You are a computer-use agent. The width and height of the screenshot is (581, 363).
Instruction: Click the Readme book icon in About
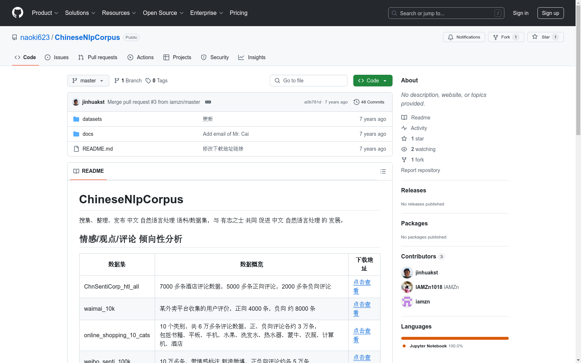tap(404, 118)
